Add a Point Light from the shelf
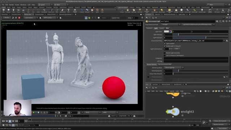 [127, 10]
